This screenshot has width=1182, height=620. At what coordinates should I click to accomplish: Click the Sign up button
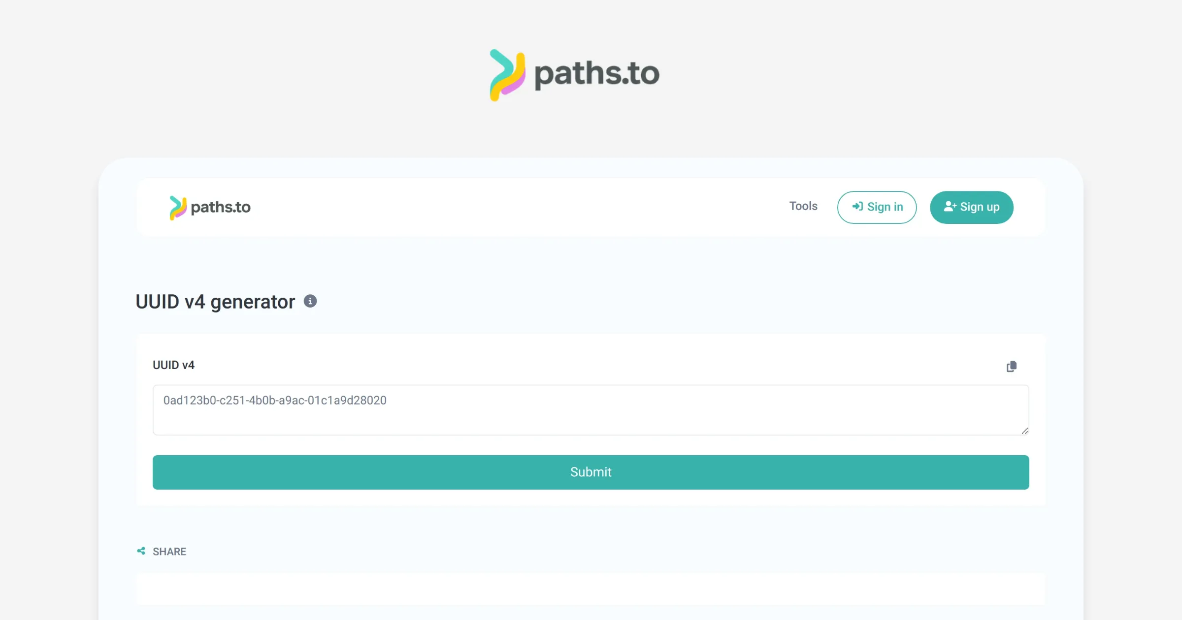(x=971, y=207)
